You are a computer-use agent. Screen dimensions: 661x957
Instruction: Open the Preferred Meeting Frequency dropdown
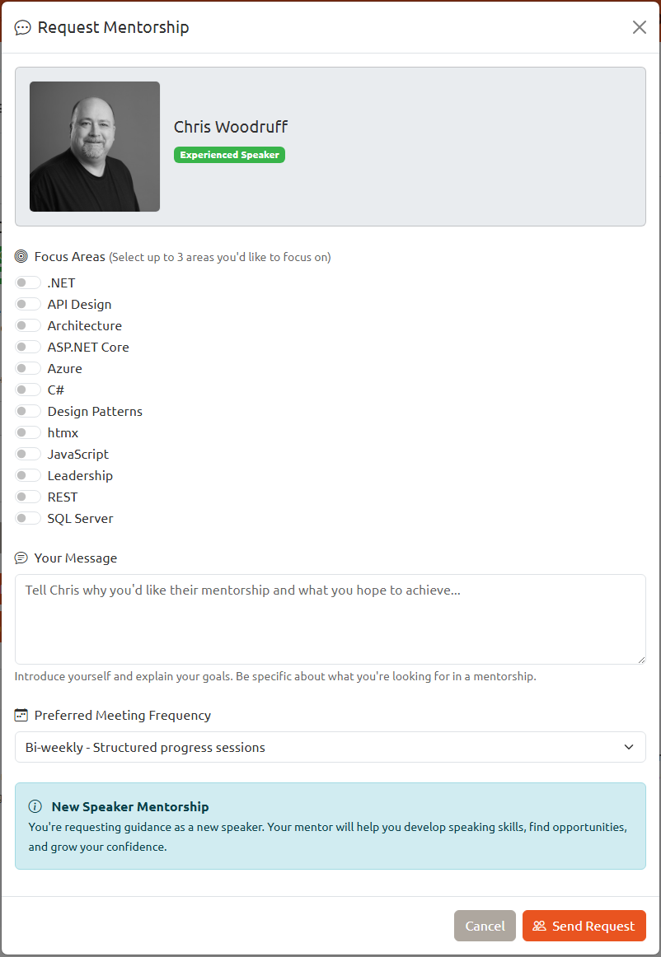(330, 747)
